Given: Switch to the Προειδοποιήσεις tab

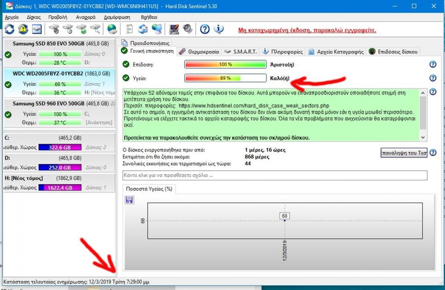Looking at the screenshot, I should pos(146,43).
